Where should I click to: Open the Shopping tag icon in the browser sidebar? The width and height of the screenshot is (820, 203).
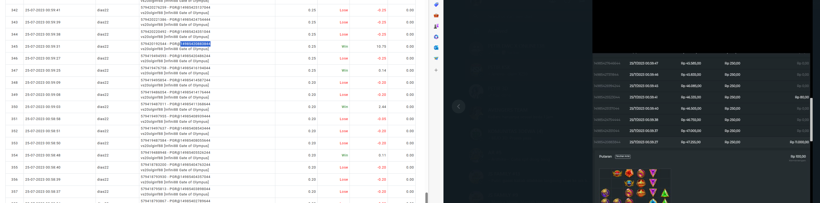click(x=436, y=5)
